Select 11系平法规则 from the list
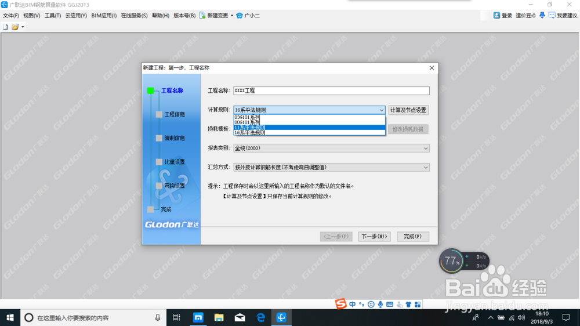 tap(309, 127)
